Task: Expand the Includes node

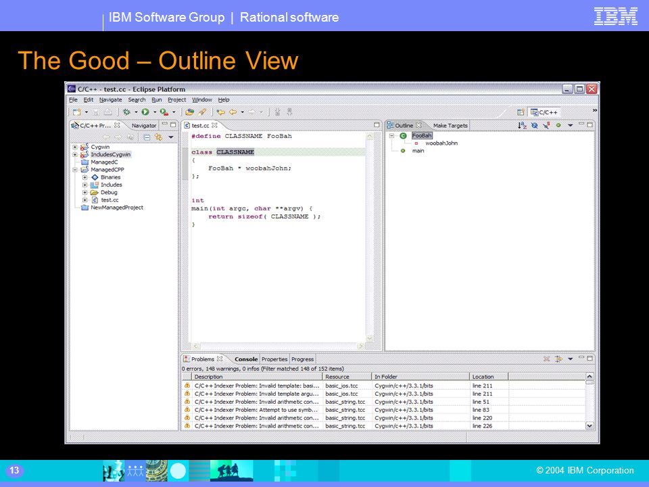Action: 85,185
